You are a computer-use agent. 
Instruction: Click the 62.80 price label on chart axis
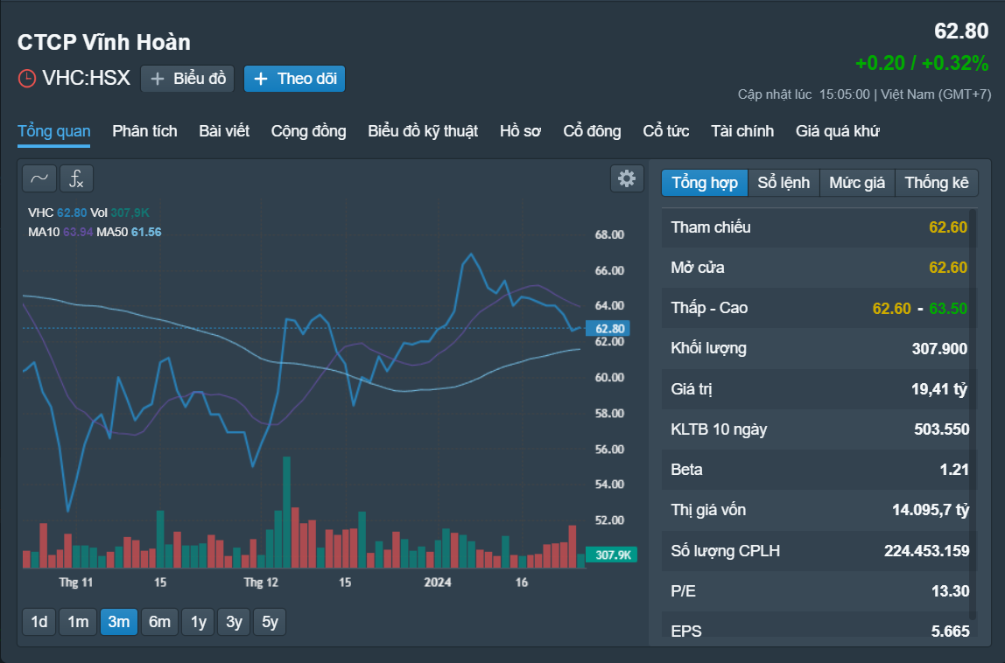point(608,329)
